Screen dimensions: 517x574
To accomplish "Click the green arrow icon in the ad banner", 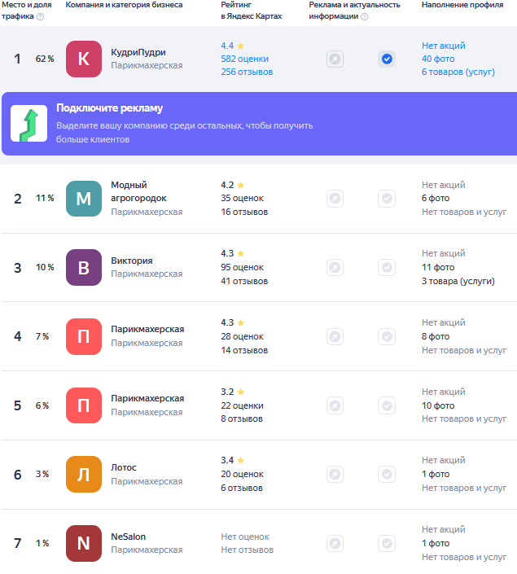I will click(x=29, y=124).
